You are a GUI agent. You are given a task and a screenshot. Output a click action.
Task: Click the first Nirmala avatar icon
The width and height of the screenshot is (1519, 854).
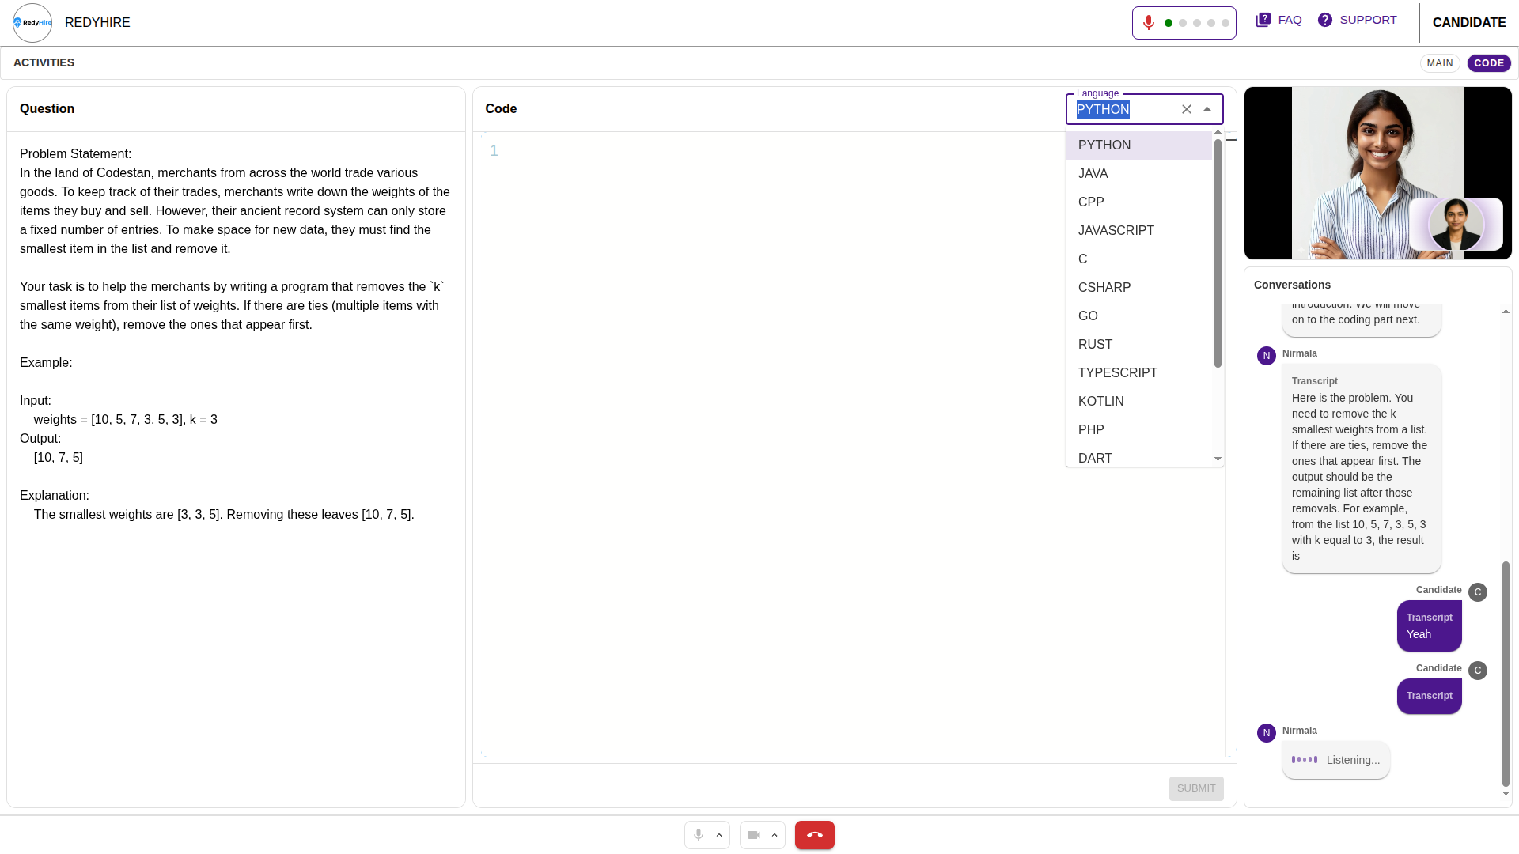click(x=1267, y=356)
